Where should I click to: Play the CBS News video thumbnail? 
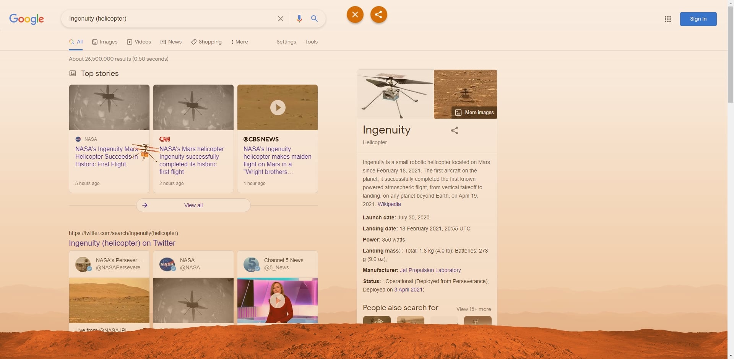point(278,107)
